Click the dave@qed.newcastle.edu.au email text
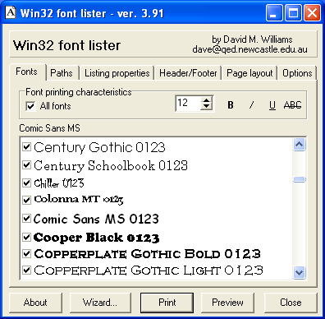325x319 pixels. (x=249, y=49)
